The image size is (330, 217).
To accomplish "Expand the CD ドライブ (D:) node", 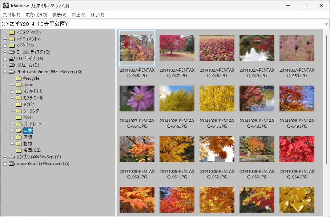I will coord(5,59).
